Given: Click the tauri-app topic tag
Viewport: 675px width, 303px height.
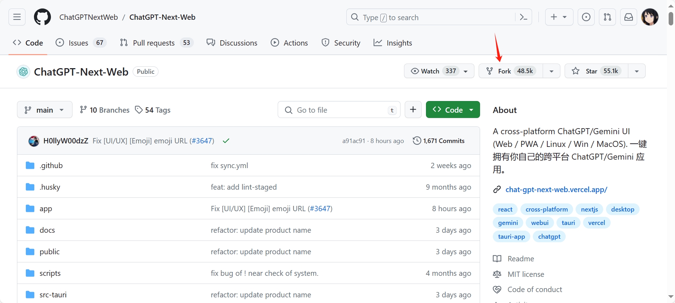Looking at the screenshot, I should pyautogui.click(x=512, y=236).
